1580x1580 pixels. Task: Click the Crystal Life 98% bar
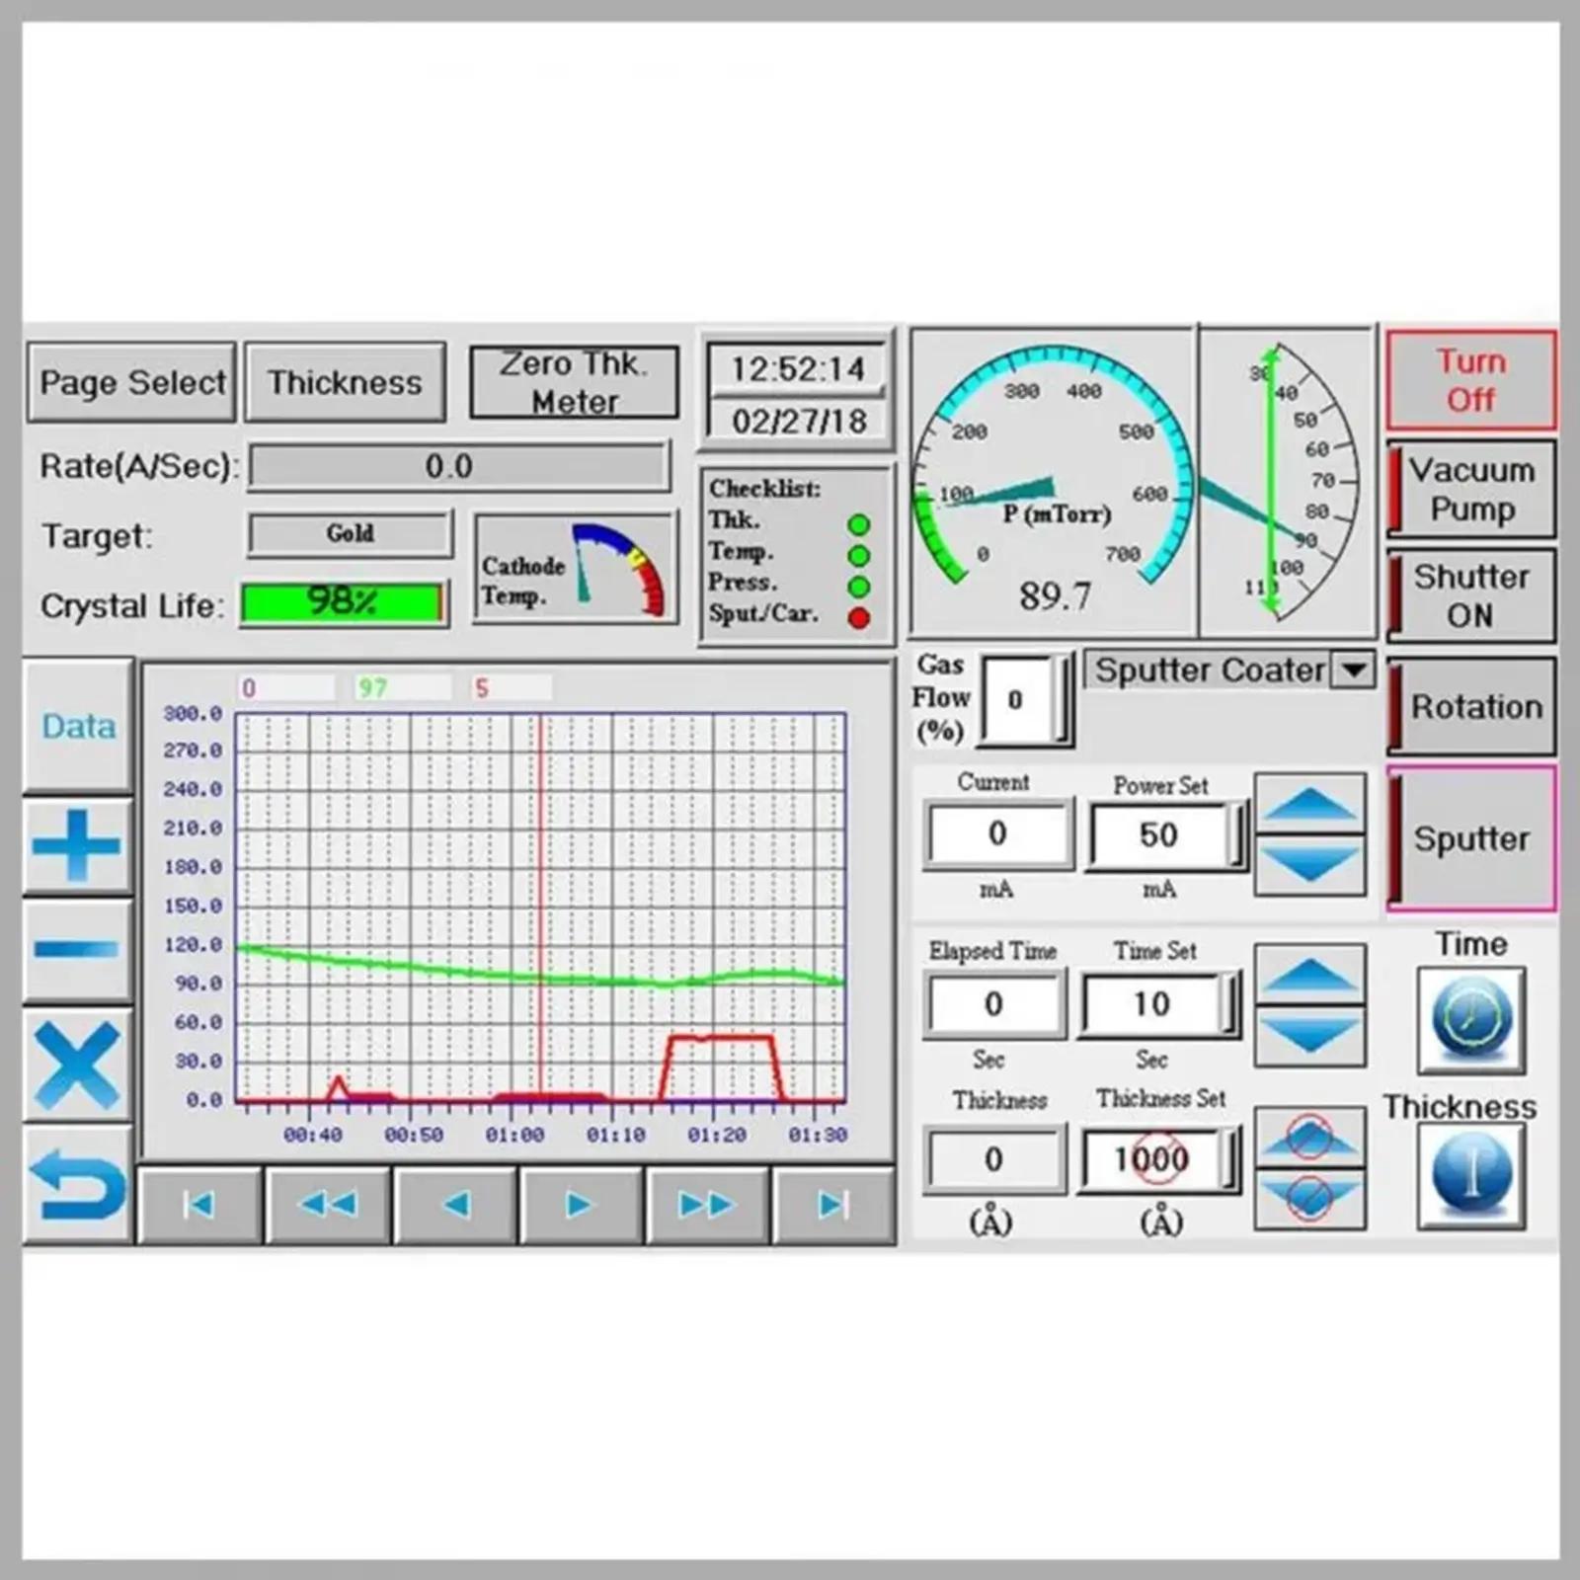[x=344, y=602]
